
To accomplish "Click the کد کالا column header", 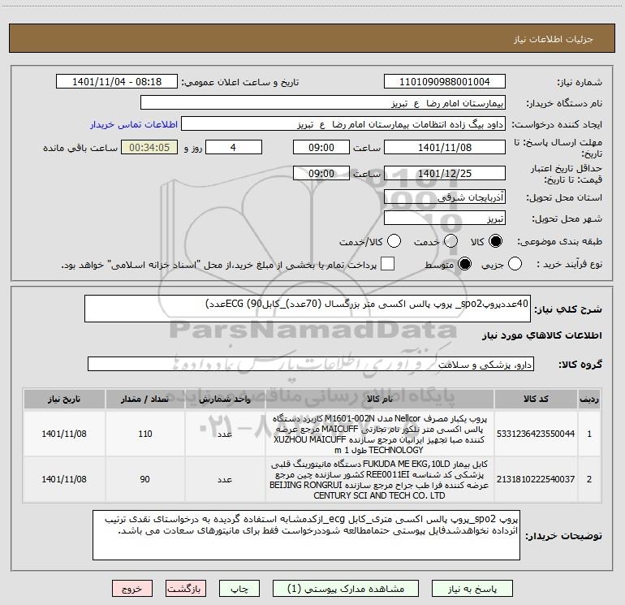I will [536, 399].
